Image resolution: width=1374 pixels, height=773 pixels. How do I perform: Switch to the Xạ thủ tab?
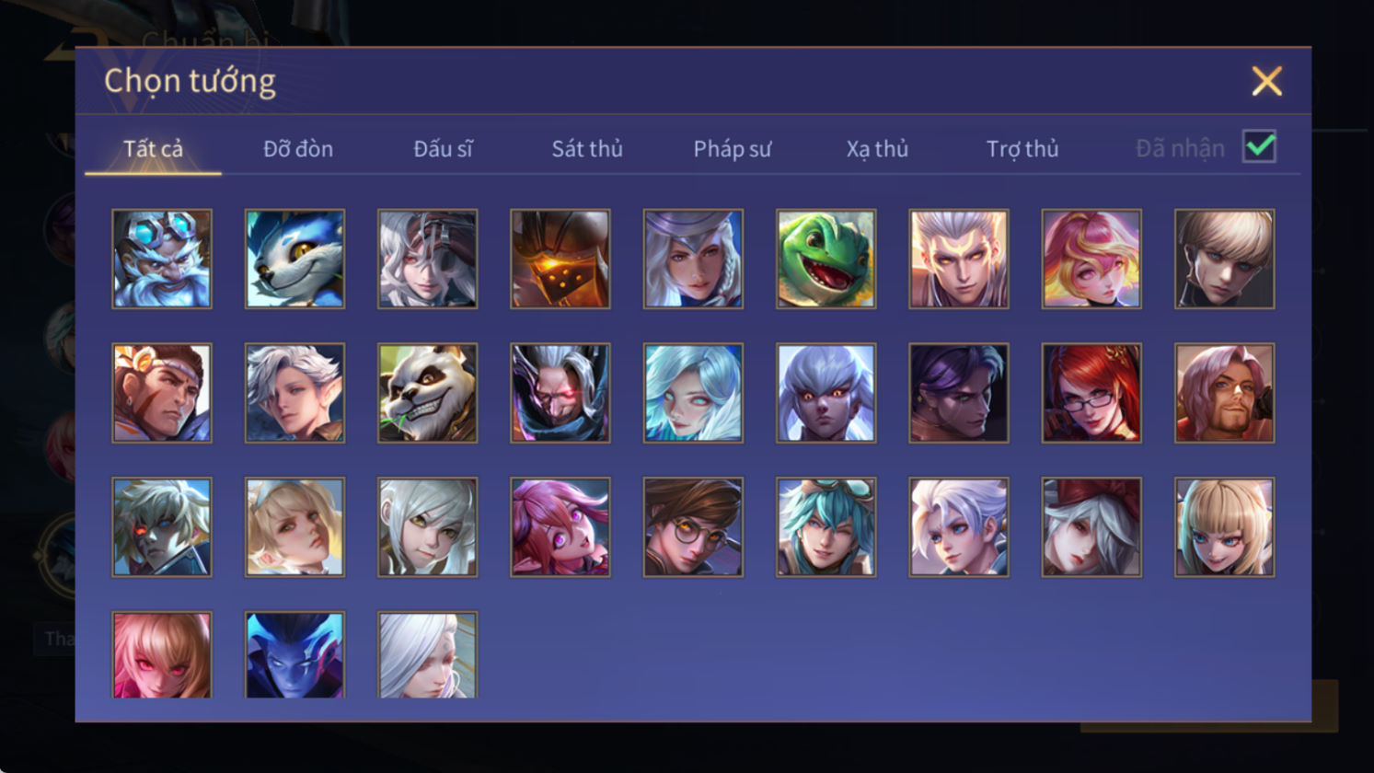tap(877, 148)
